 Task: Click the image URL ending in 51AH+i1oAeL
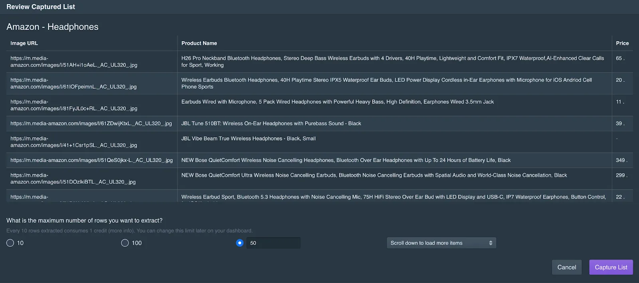click(74, 61)
